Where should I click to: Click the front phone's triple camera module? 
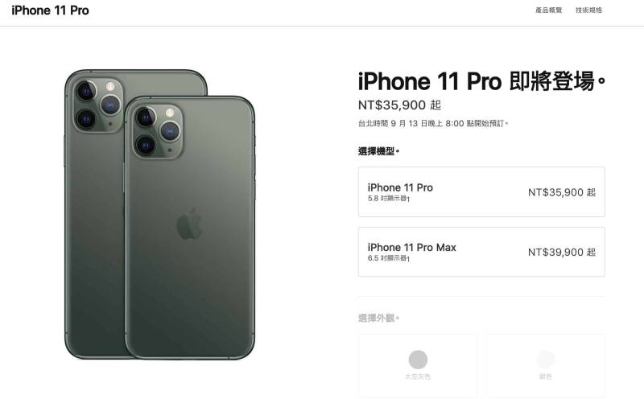click(158, 131)
